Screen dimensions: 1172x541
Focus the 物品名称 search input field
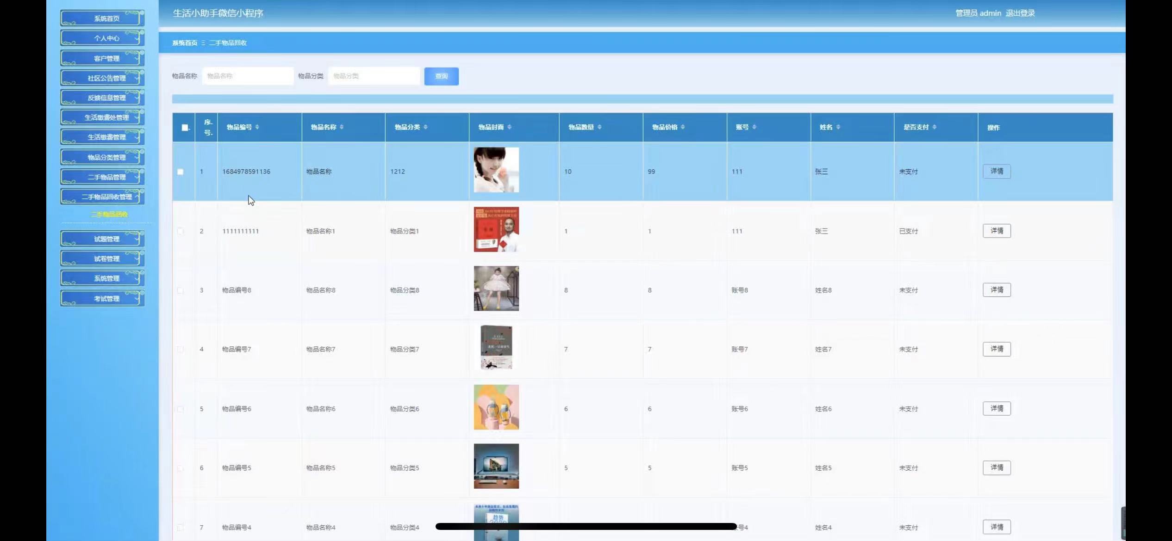248,76
